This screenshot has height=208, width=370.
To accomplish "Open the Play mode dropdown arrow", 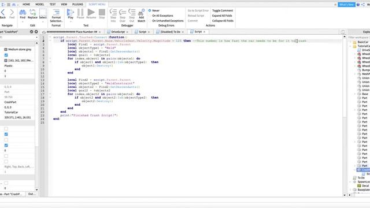I will tap(71, 22).
